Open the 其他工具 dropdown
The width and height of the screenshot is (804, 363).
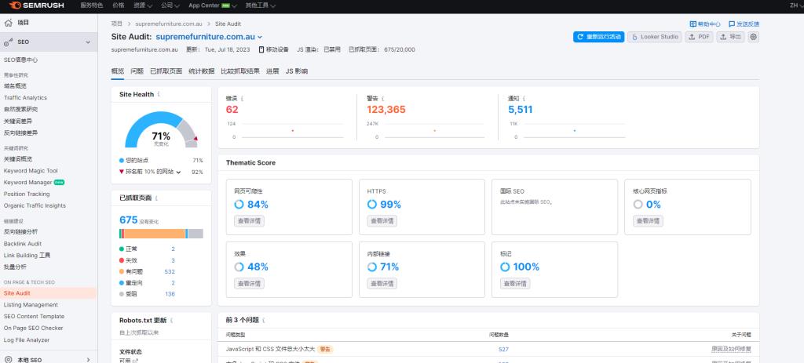(x=261, y=5)
